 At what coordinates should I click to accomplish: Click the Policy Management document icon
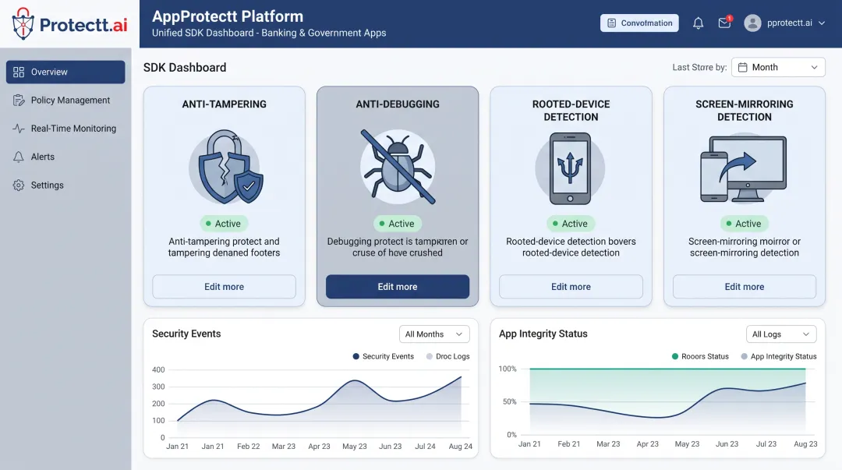[x=19, y=101]
